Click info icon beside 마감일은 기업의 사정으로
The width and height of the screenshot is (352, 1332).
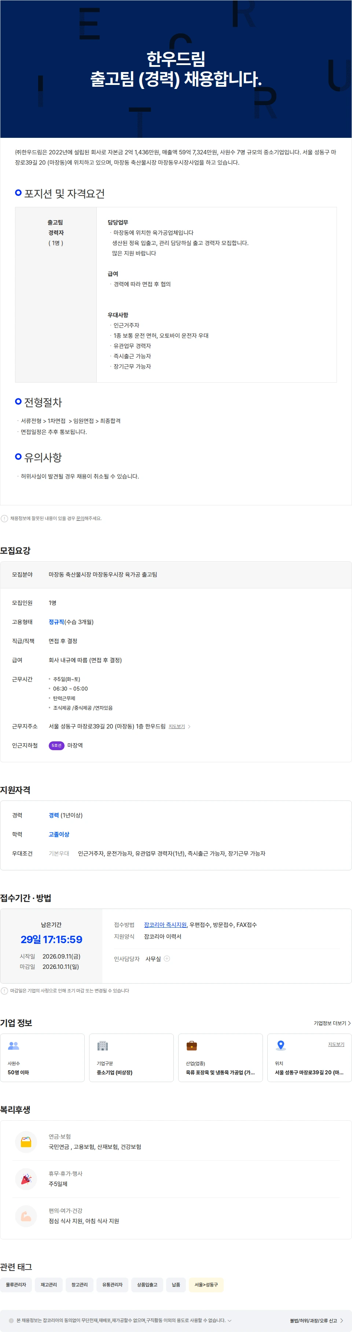pyautogui.click(x=4, y=991)
